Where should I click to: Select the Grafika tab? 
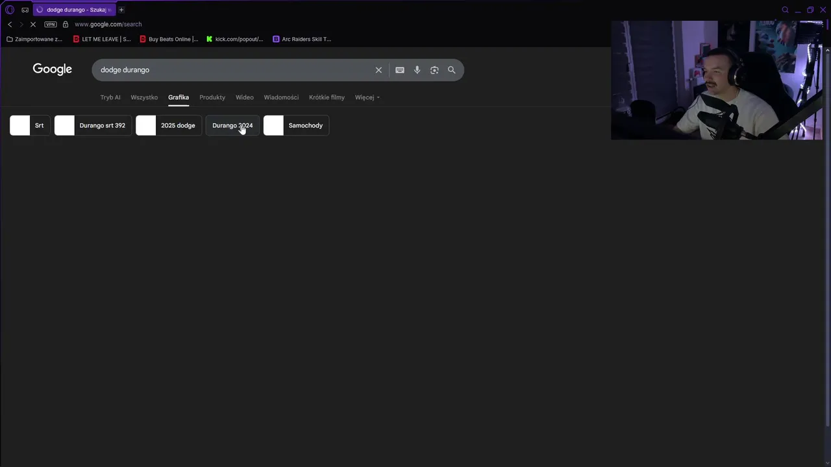tap(179, 97)
